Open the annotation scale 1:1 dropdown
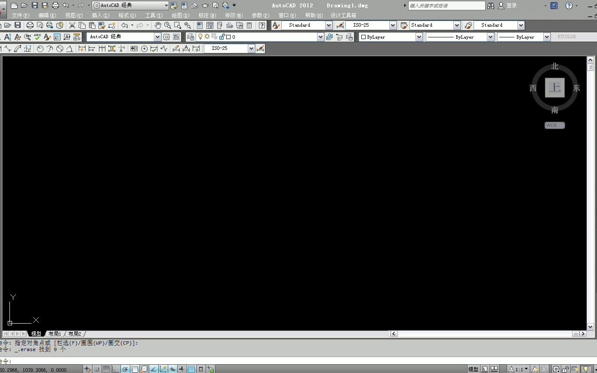Viewport: 597px width, 373px height. [519, 369]
